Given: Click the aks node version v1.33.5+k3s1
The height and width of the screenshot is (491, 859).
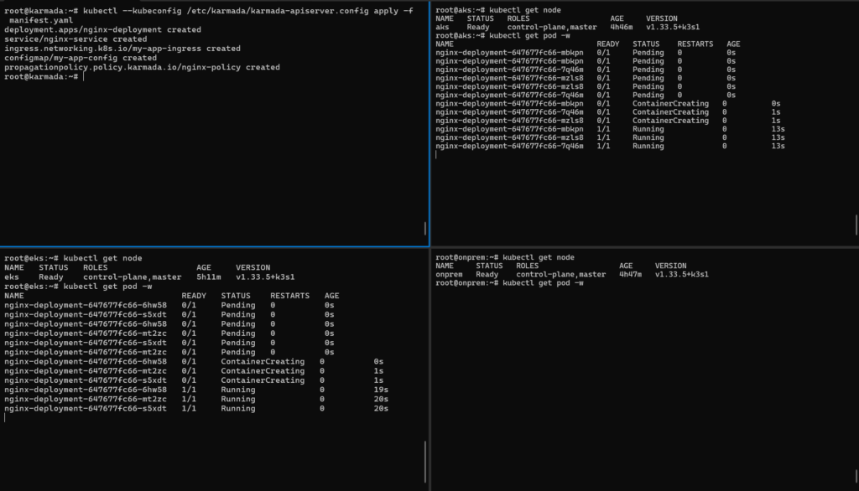Looking at the screenshot, I should (x=677, y=28).
